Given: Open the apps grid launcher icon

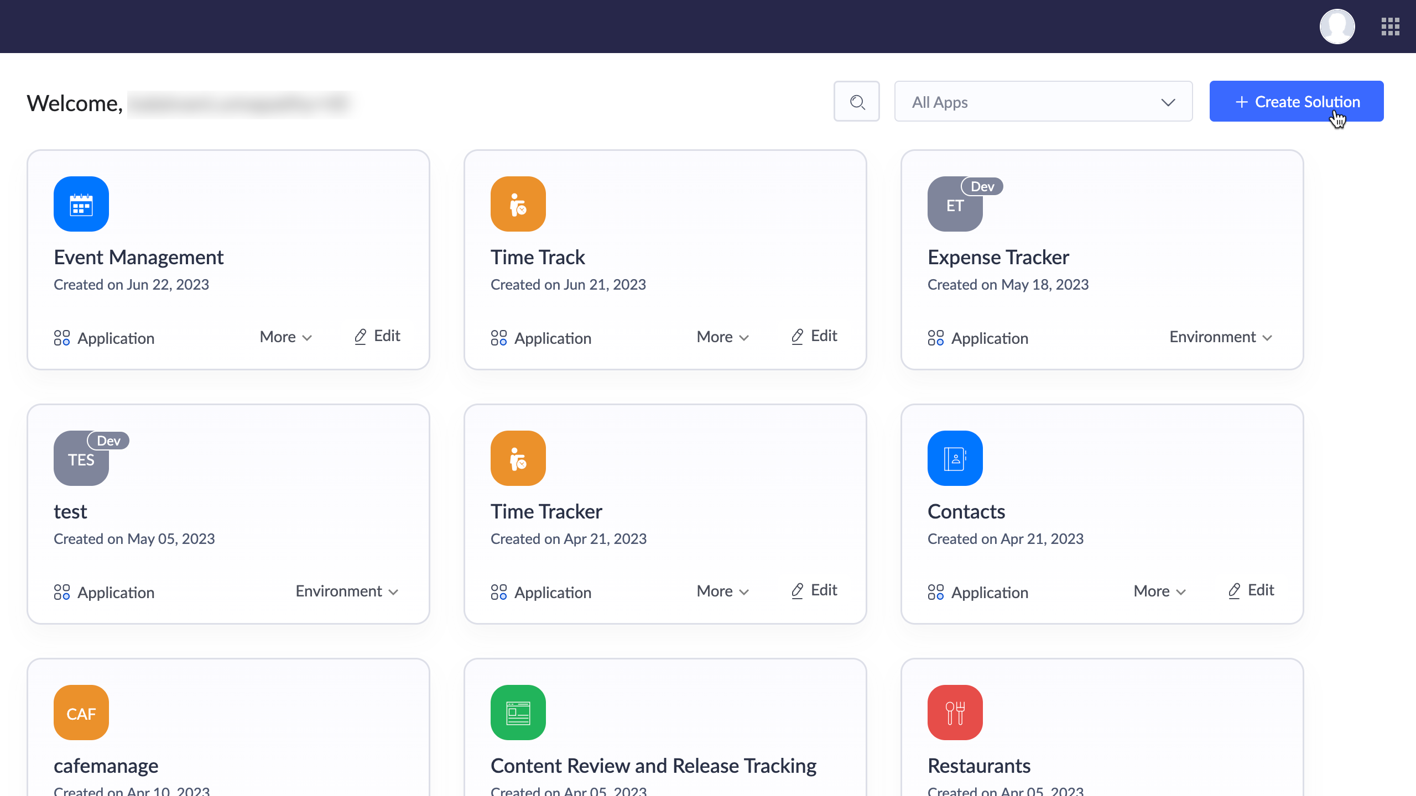Looking at the screenshot, I should tap(1390, 26).
